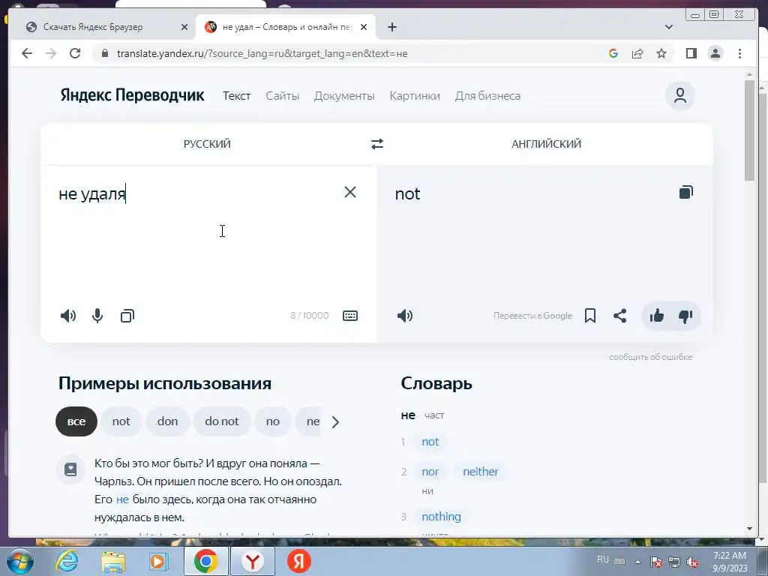This screenshot has height=576, width=768.
Task: Rate the translation with thumbs down
Action: (x=685, y=316)
